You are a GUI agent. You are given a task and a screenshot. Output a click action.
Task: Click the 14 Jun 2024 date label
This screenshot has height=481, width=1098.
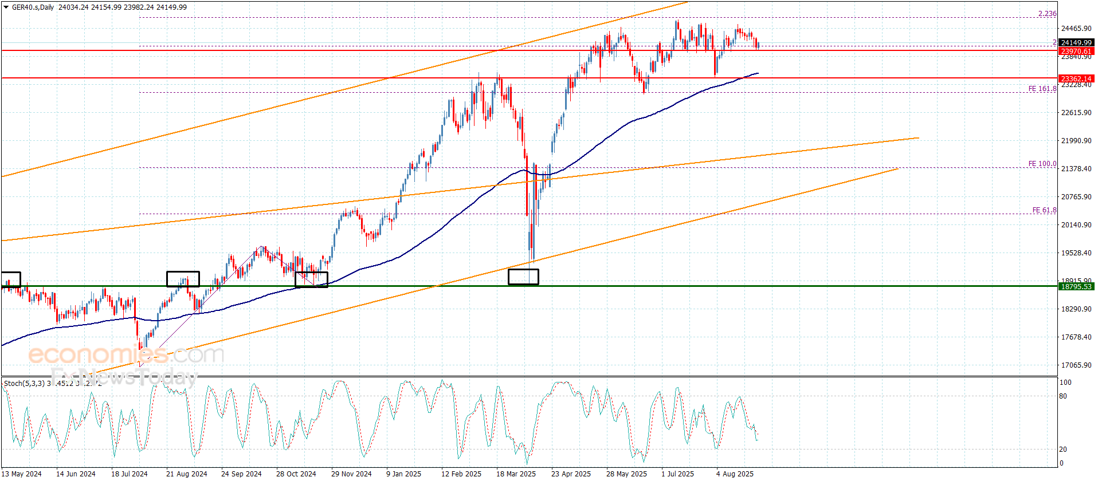pos(76,474)
